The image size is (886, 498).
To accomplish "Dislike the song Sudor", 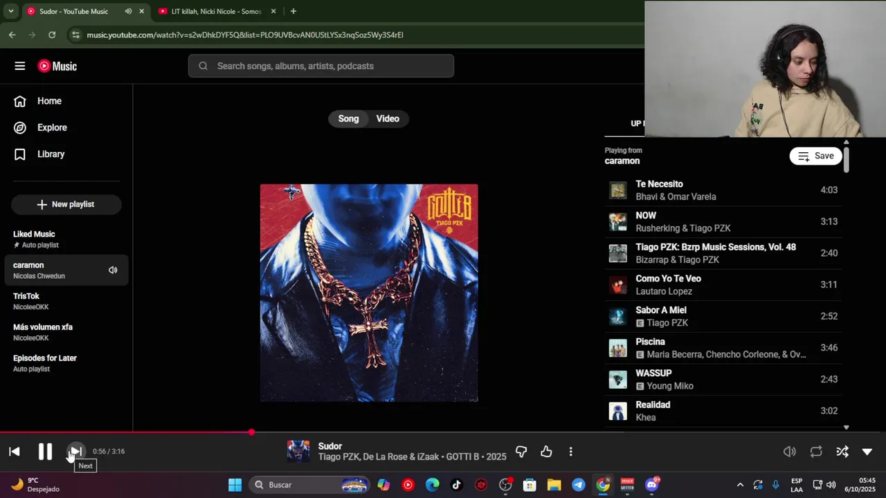I will [521, 452].
